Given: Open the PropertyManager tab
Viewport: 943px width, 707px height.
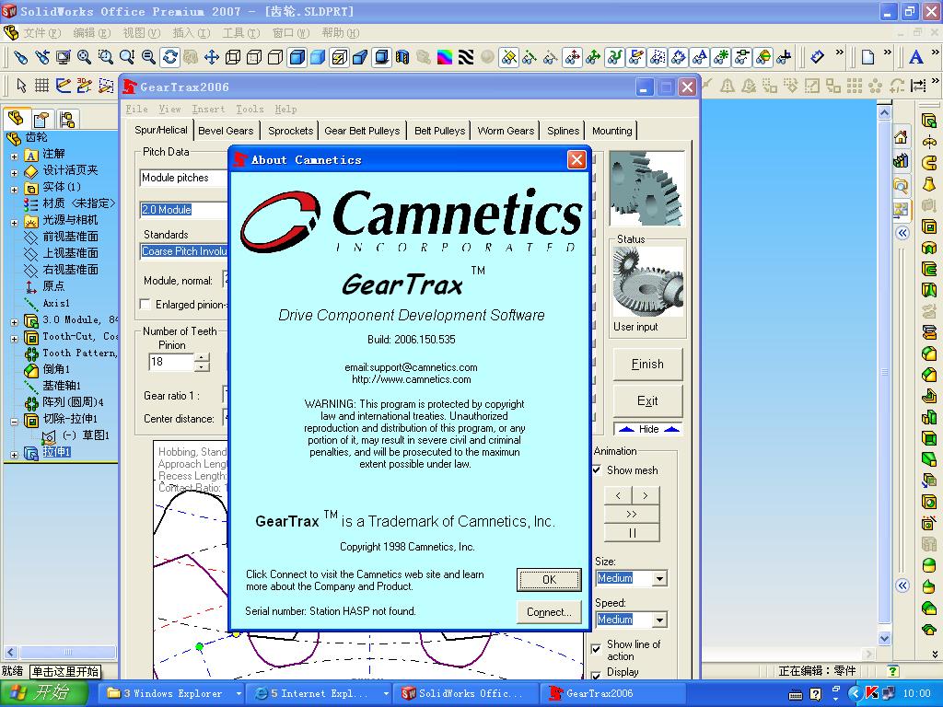Looking at the screenshot, I should (41, 119).
